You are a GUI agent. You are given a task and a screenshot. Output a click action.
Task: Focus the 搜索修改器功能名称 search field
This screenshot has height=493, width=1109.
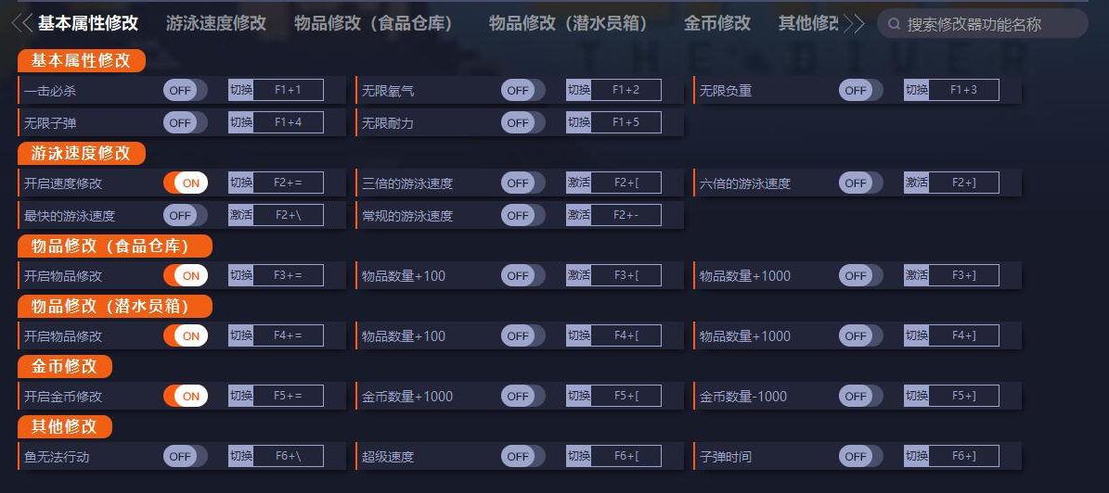click(x=989, y=24)
